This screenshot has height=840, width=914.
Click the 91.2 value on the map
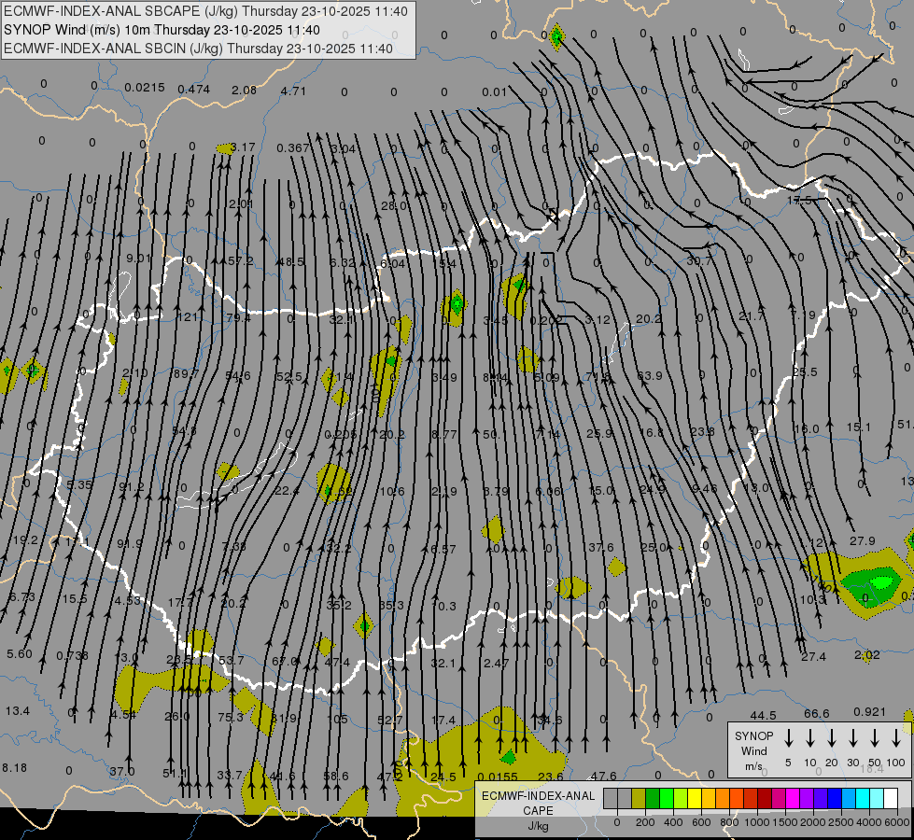[x=131, y=487]
